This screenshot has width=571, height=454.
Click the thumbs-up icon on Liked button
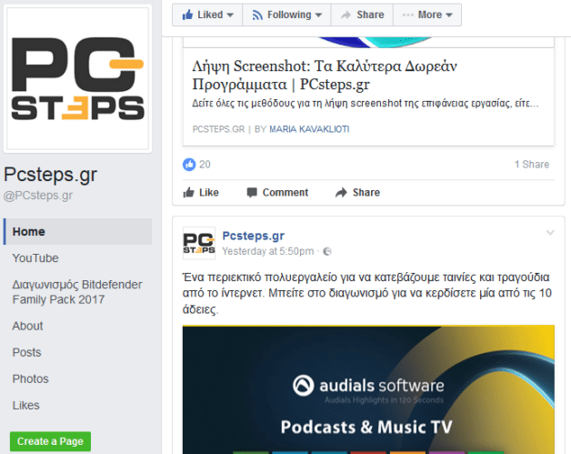187,15
